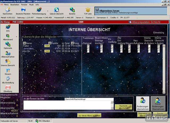
Task: Open the Allgemeines Forum link
Action: pyautogui.click(x=109, y=11)
